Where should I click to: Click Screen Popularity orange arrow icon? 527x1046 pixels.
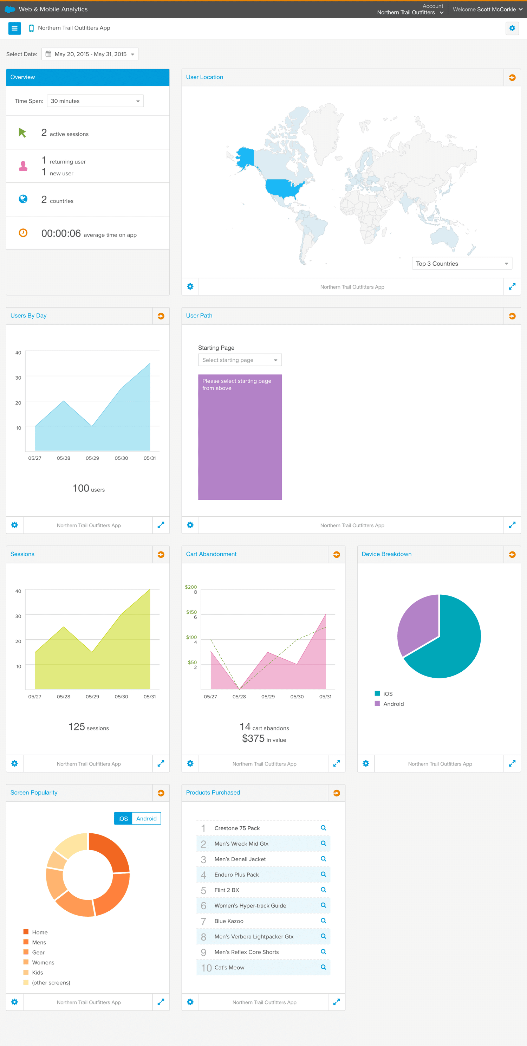(x=161, y=793)
